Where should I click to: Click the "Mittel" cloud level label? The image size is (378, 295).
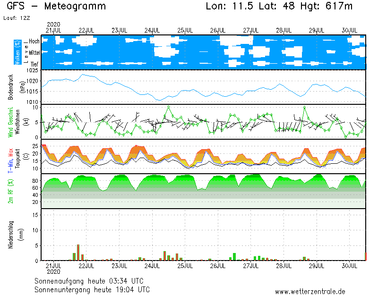point(34,52)
